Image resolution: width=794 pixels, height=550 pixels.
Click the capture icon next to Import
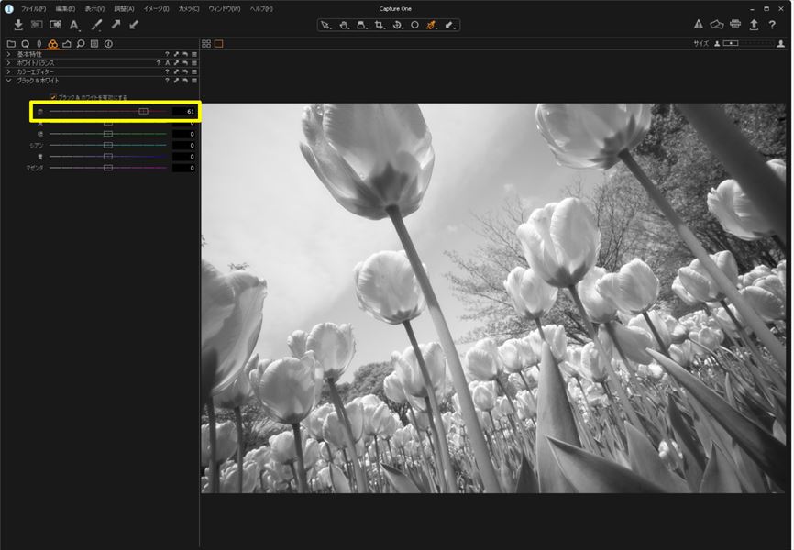coord(37,25)
